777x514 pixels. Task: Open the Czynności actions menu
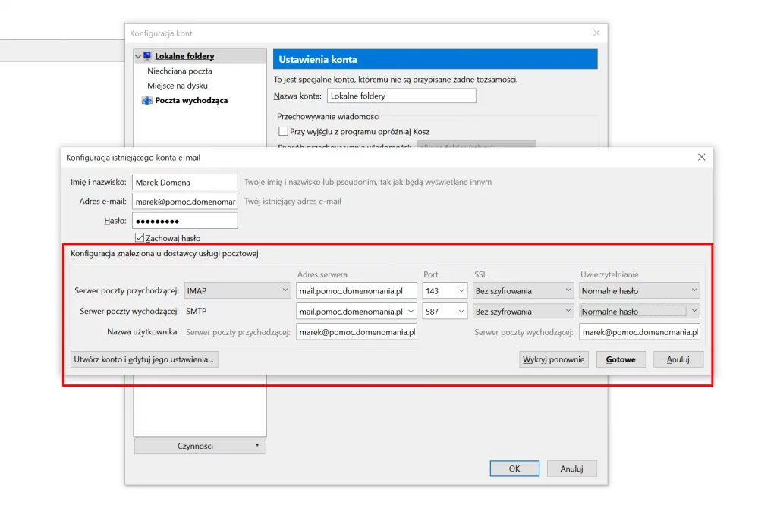pyautogui.click(x=200, y=446)
